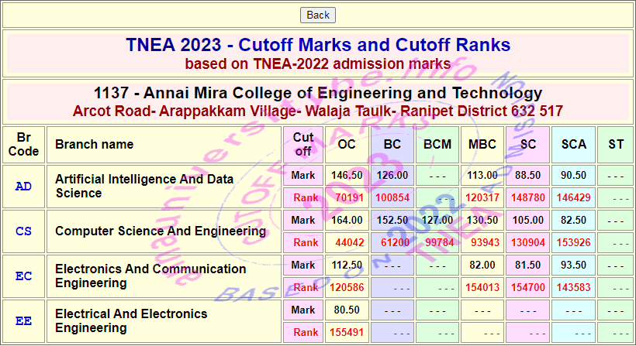Click CS BC rank 61200
The height and width of the screenshot is (346, 636).
[395, 242]
